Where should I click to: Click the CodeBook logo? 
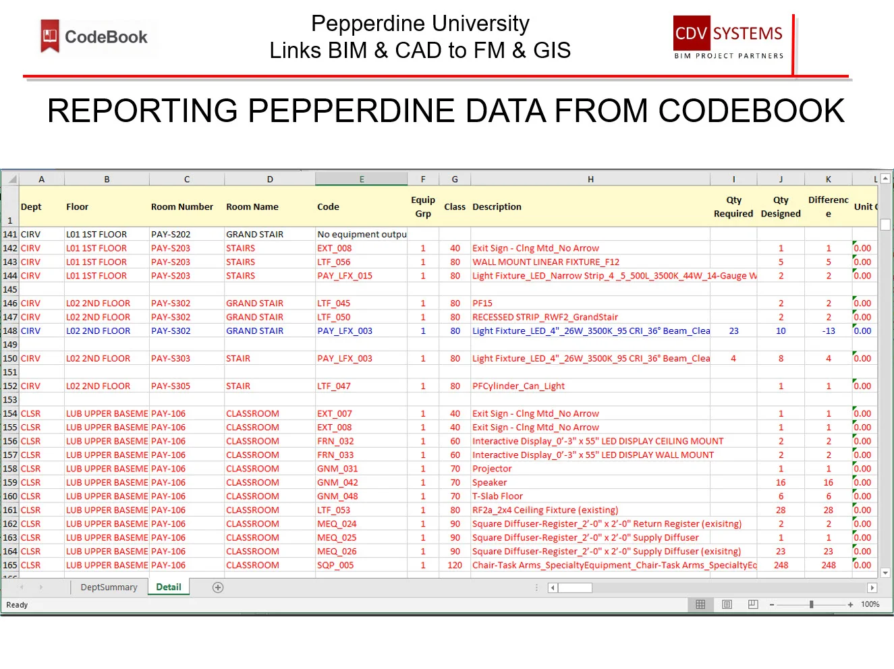94,36
